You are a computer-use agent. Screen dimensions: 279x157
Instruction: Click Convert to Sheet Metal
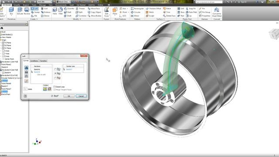(217, 12)
